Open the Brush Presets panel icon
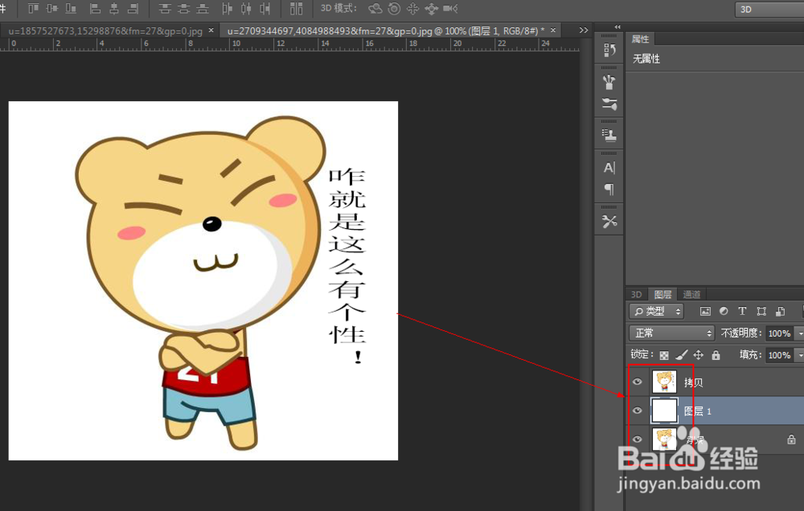 (x=609, y=82)
